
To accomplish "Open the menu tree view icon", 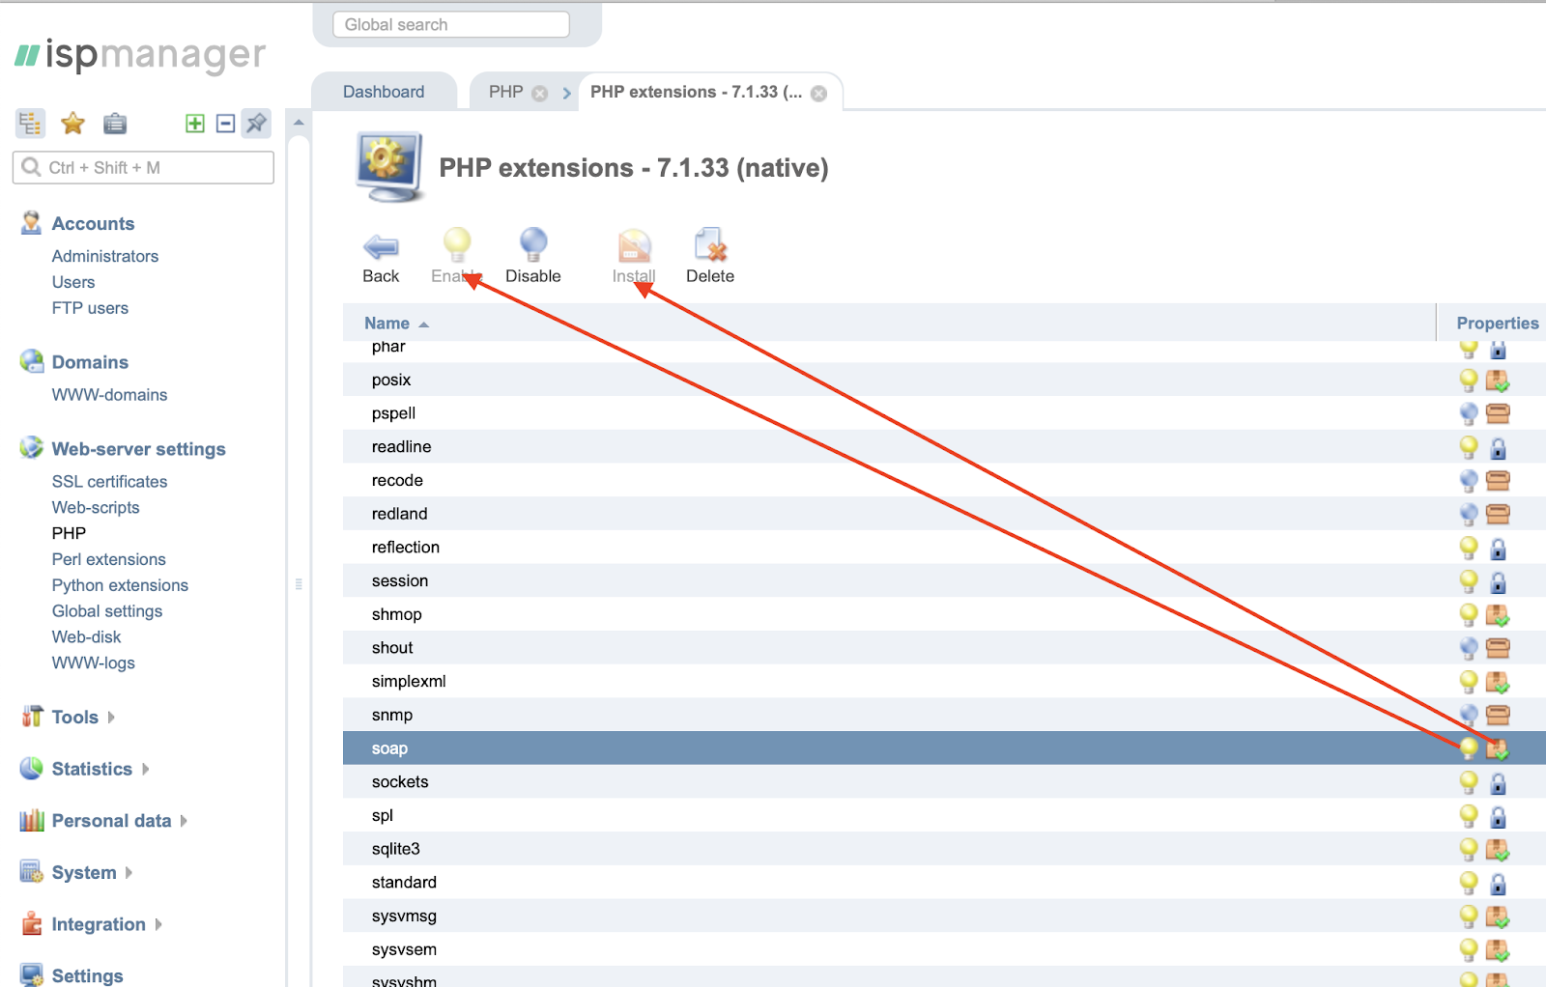I will [x=30, y=124].
